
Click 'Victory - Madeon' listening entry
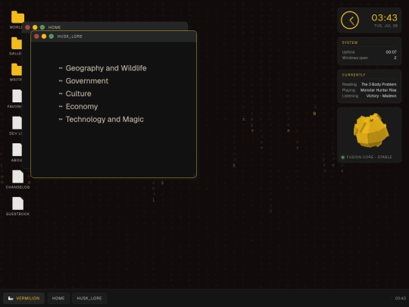(381, 96)
